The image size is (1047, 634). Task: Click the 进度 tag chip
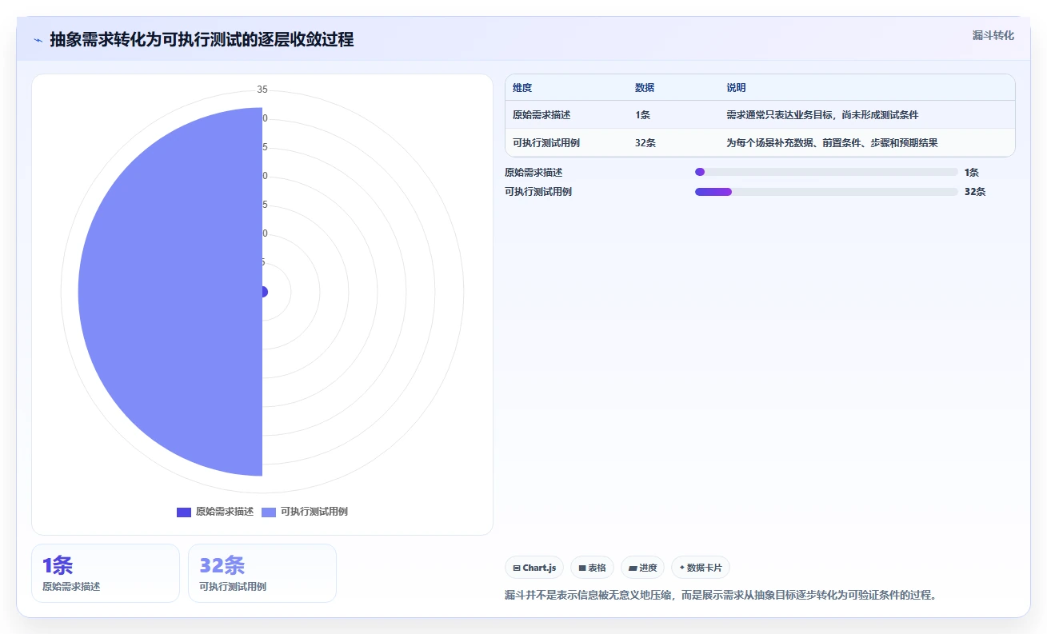643,568
